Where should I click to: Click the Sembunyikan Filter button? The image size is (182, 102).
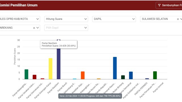click(169, 5)
